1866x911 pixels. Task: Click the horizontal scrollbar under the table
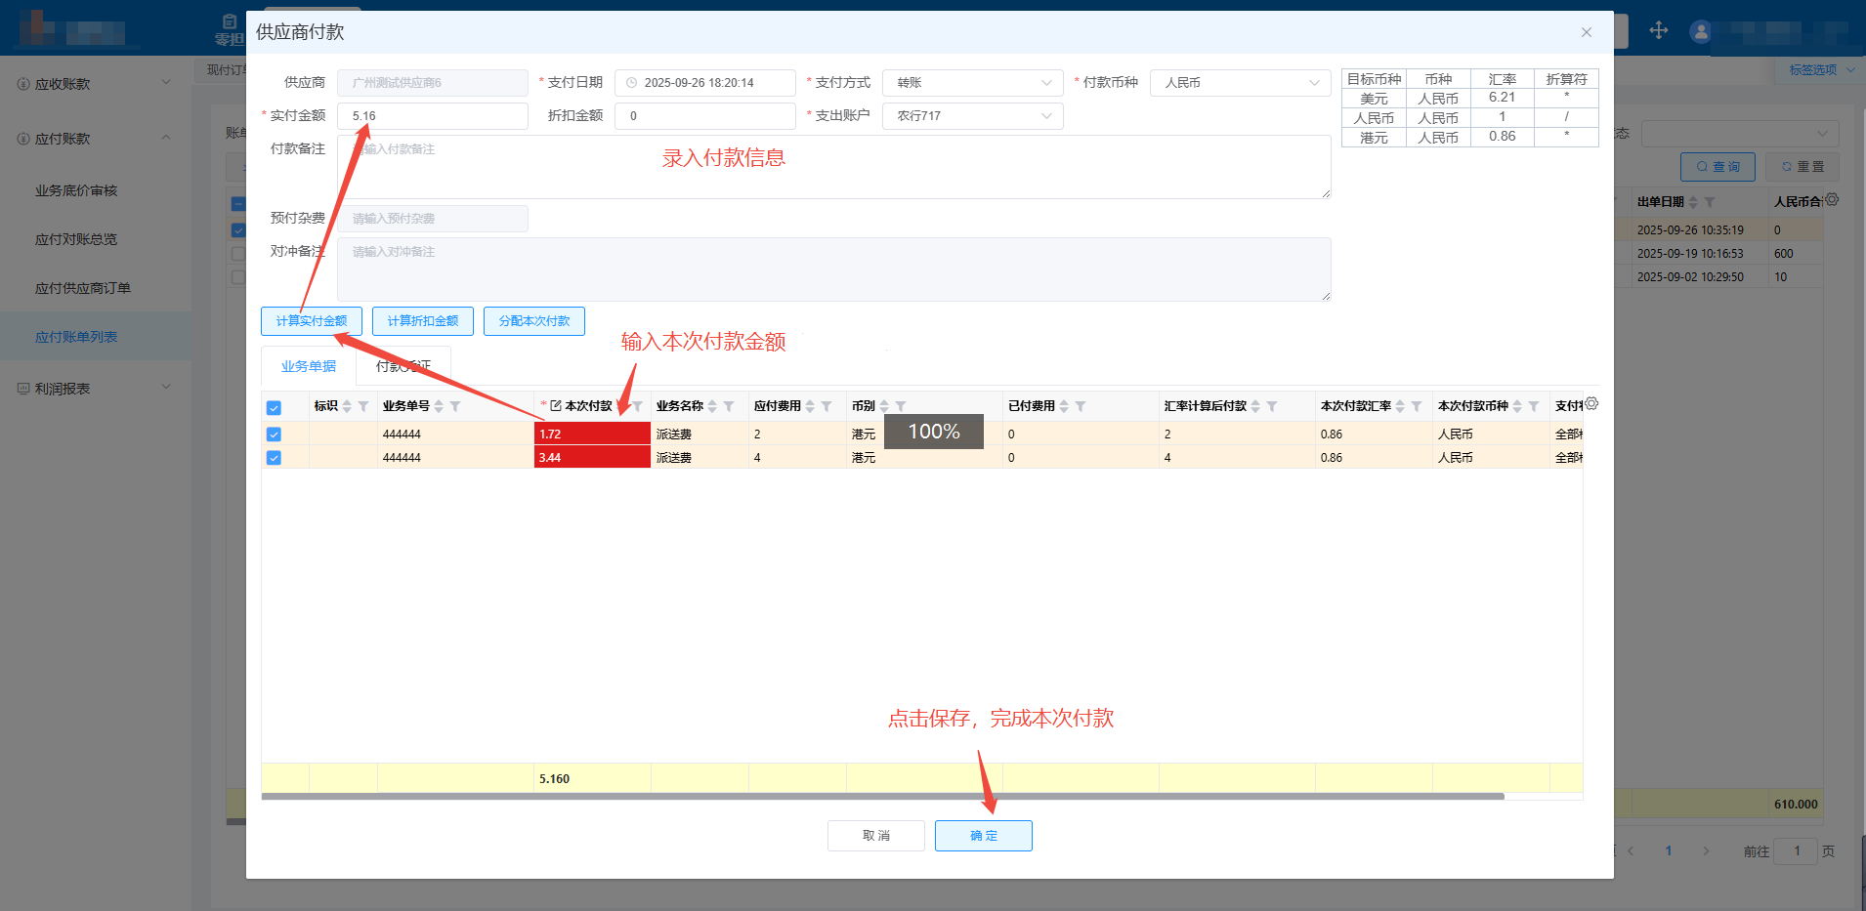click(879, 797)
